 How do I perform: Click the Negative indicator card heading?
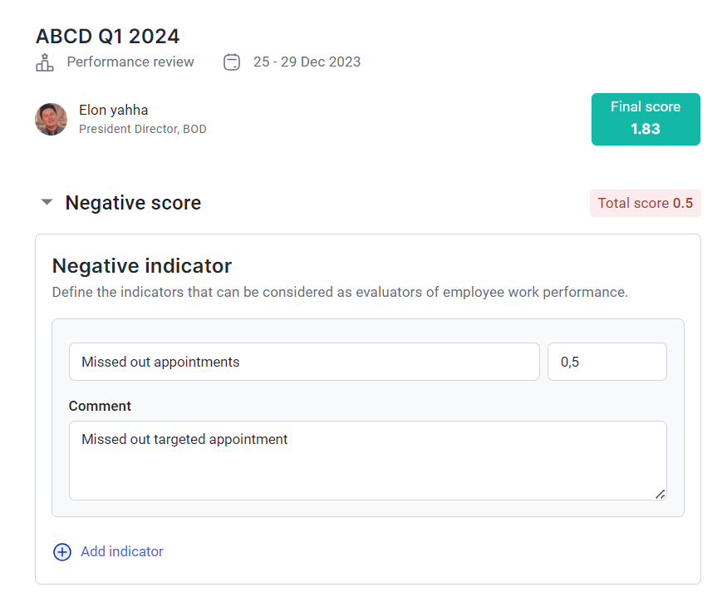point(142,266)
